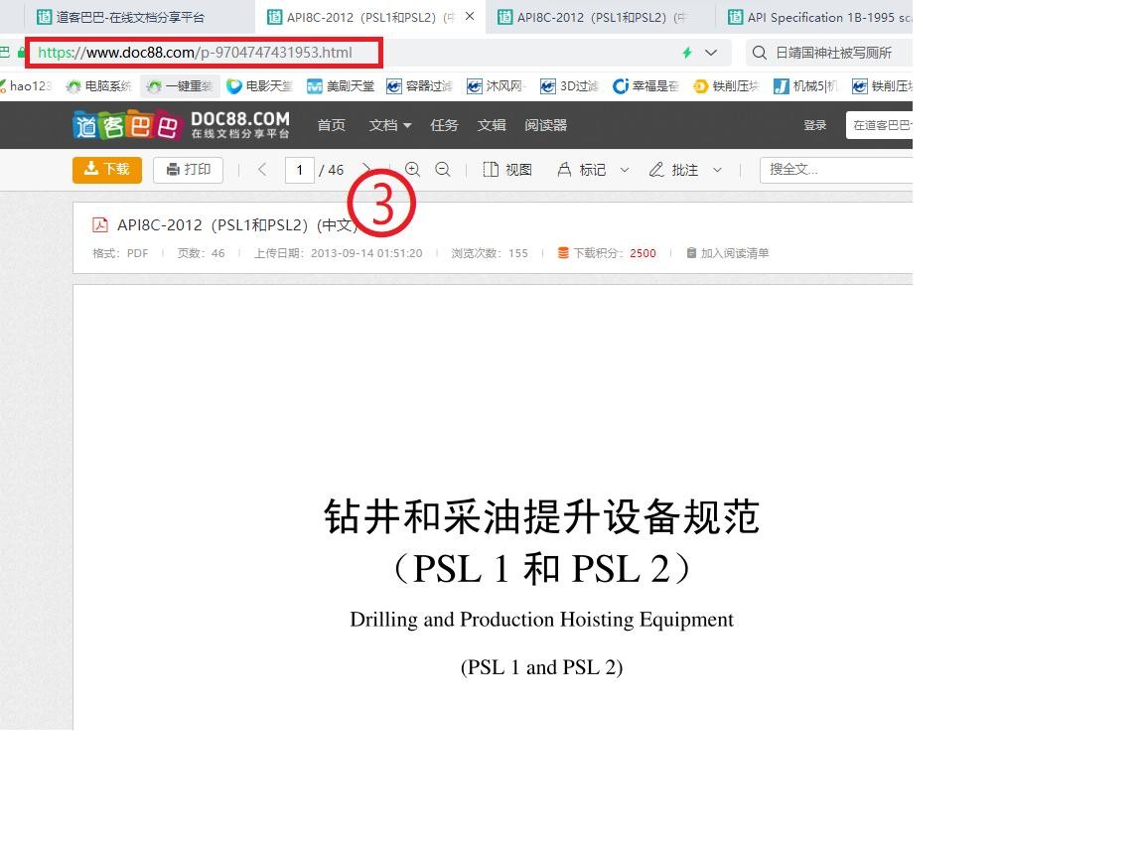
Task: Click the 搜全文 full-text search box
Action: point(834,170)
